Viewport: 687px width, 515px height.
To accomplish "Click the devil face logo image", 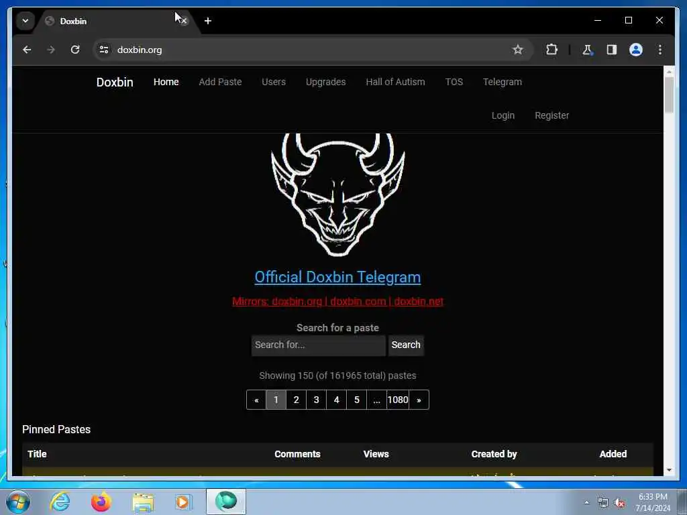I will point(338,195).
